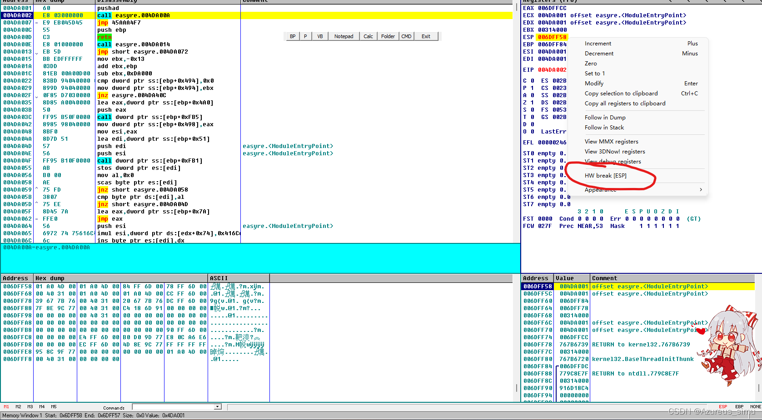762x420 pixels.
Task: Click the dump Address column header
Action: (x=17, y=278)
